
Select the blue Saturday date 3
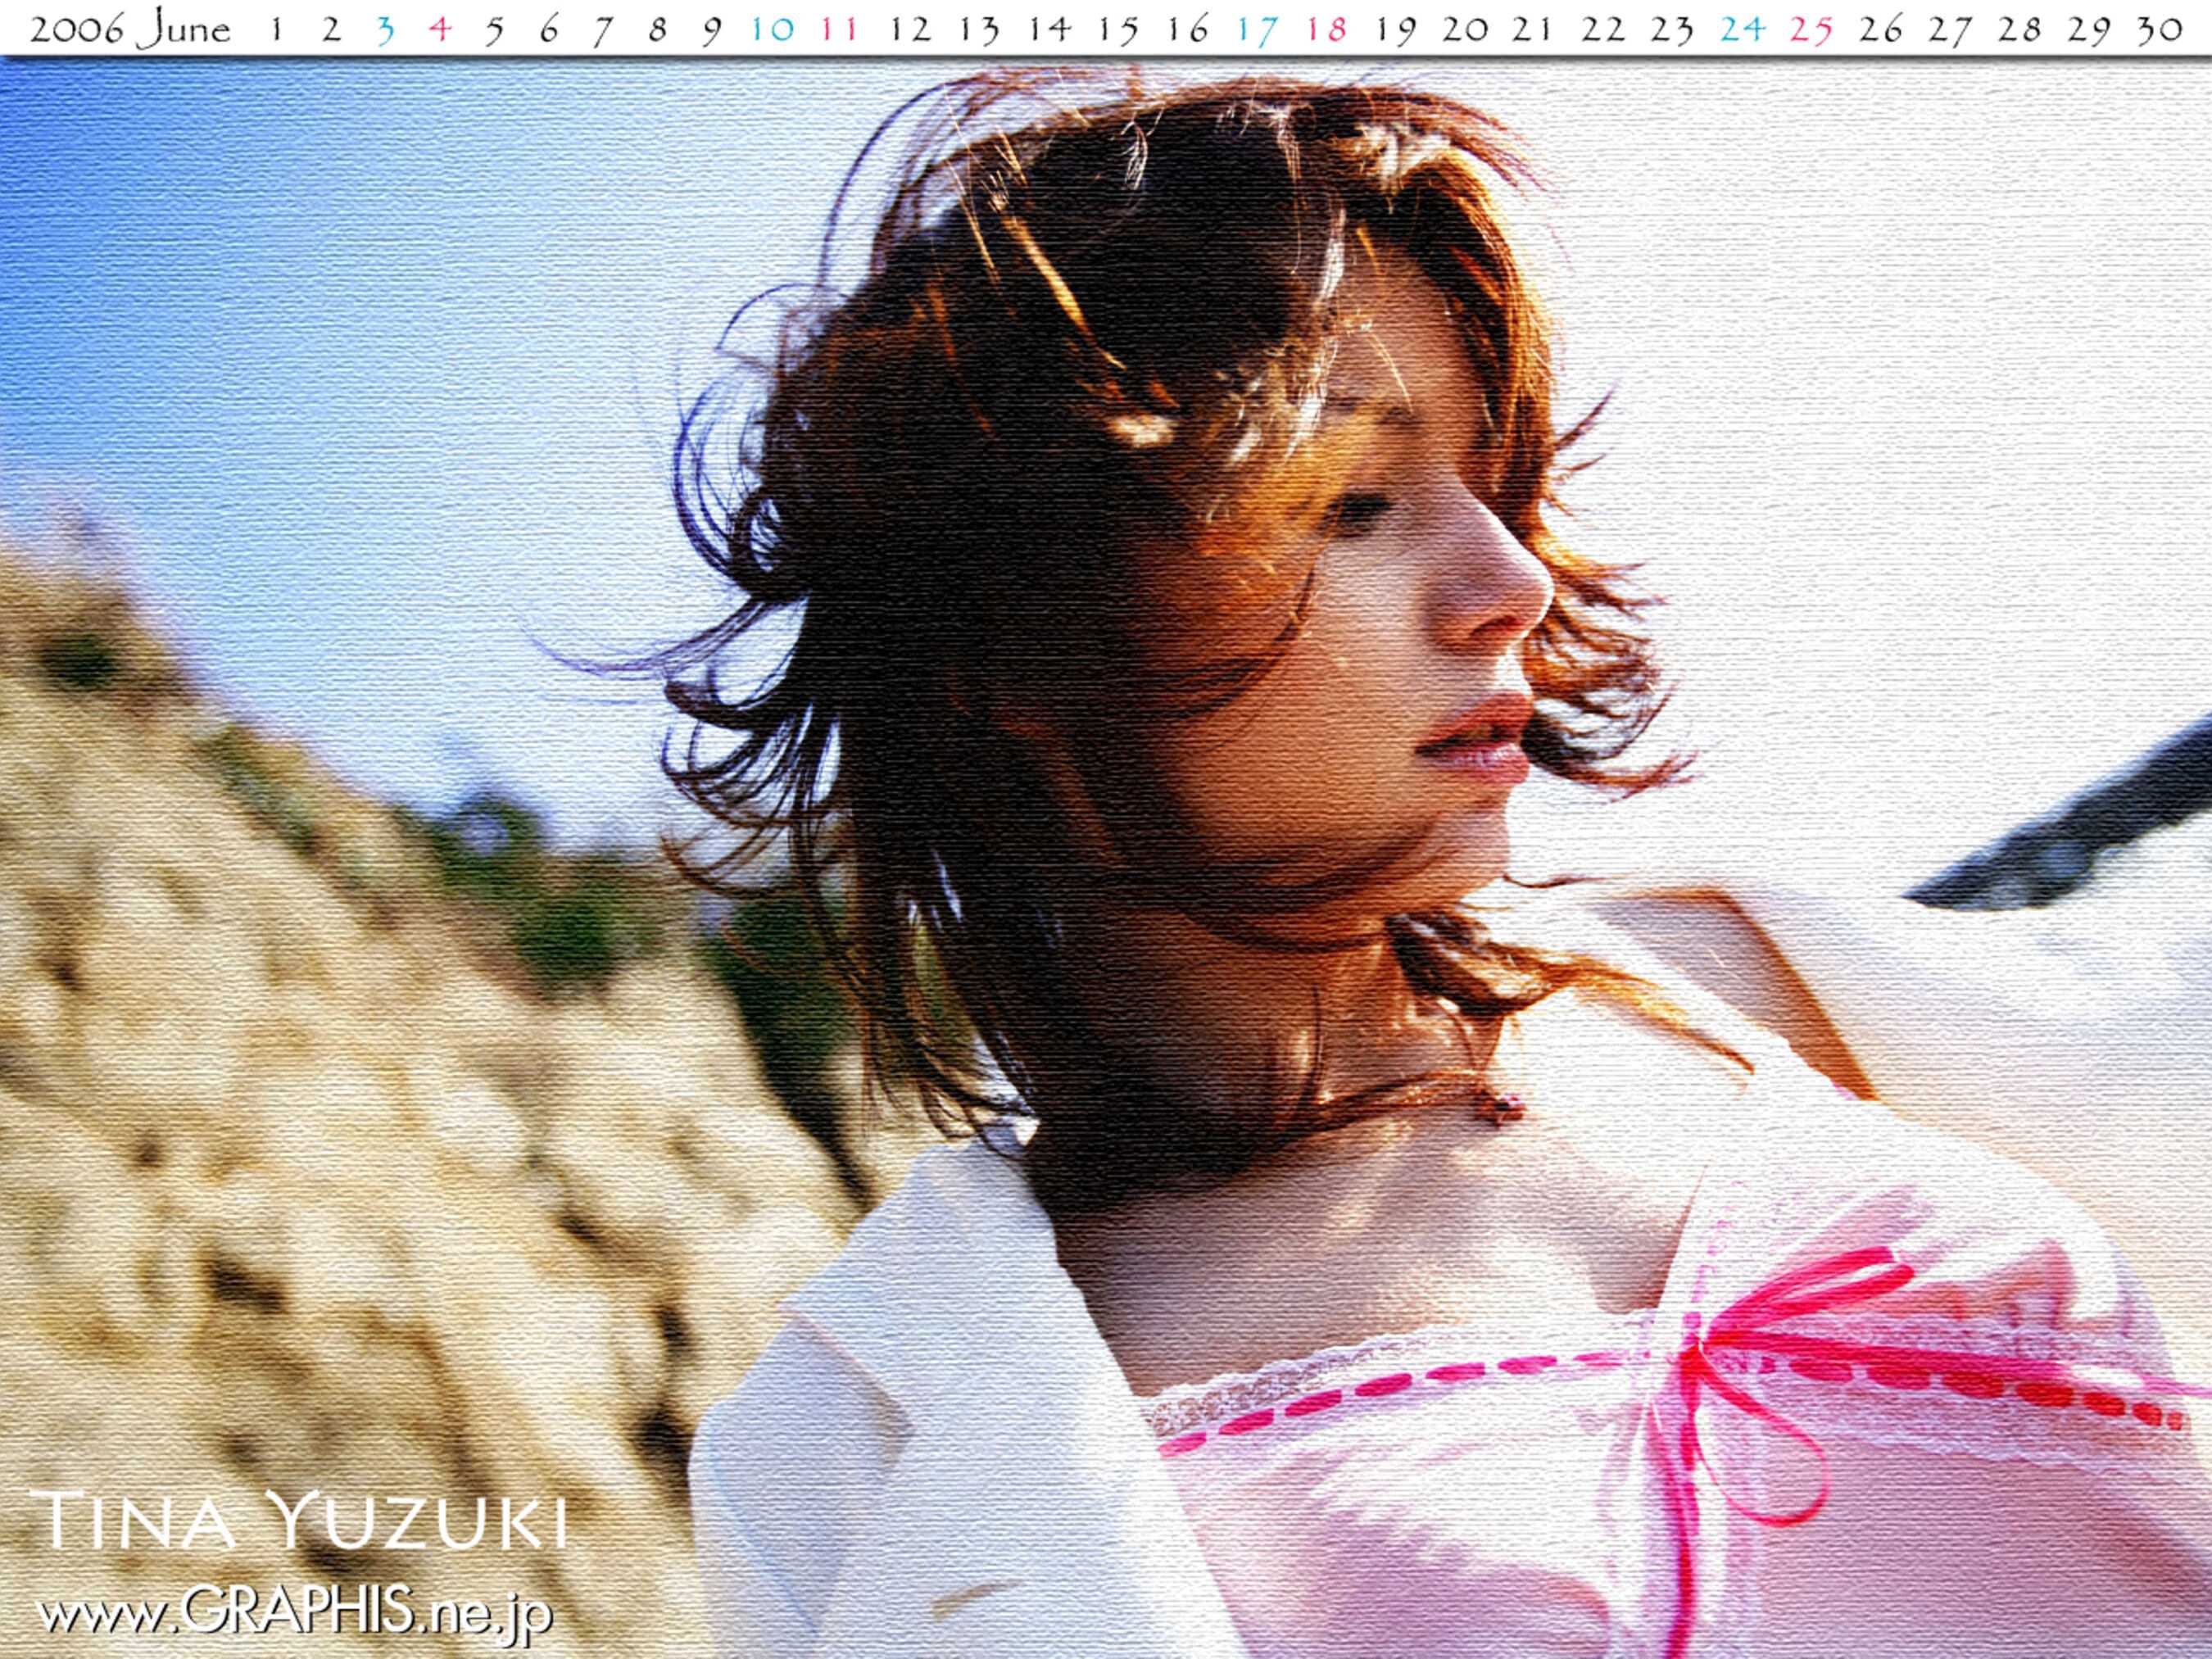pyautogui.click(x=385, y=30)
